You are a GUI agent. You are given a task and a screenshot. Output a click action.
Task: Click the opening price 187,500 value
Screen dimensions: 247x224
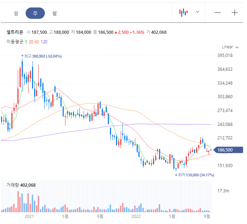point(39,32)
